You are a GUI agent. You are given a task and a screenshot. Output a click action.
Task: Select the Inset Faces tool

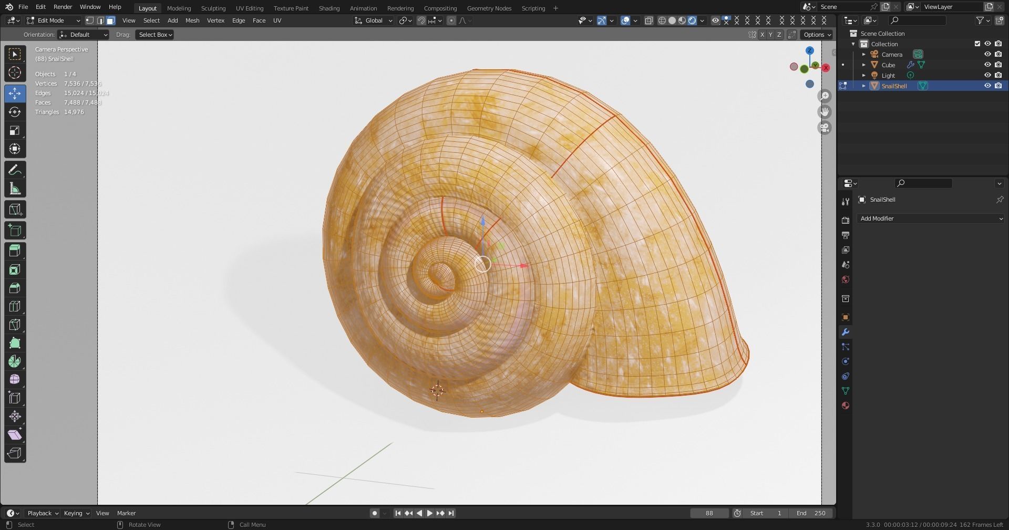click(15, 269)
